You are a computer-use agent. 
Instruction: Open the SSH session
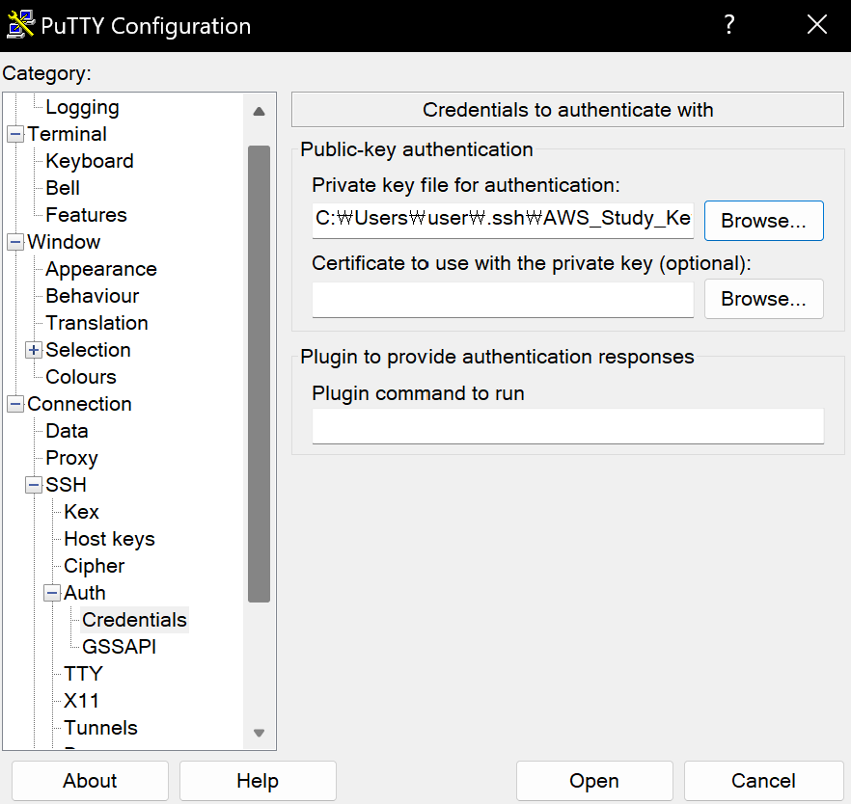point(594,781)
